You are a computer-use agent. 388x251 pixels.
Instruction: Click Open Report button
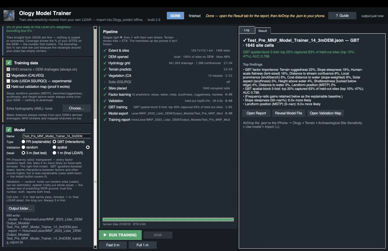click(256, 113)
